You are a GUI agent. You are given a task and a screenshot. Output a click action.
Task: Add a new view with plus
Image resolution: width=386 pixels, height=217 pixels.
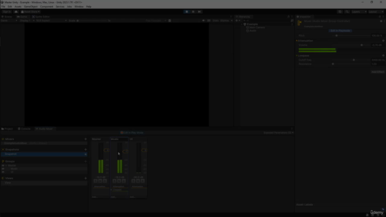point(86,178)
